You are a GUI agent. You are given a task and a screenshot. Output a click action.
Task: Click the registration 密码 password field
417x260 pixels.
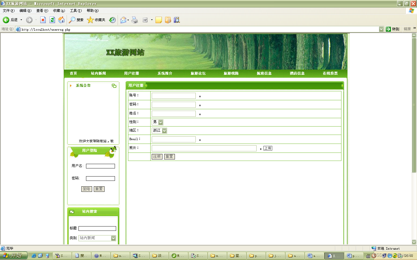coord(174,105)
